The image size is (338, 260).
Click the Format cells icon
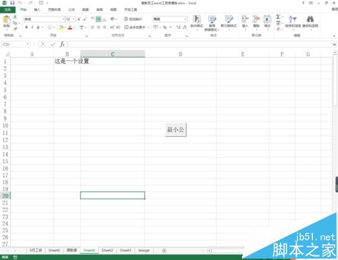(x=267, y=20)
